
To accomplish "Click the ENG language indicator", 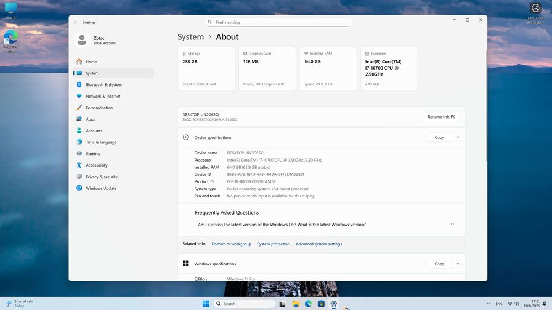I will (499, 304).
